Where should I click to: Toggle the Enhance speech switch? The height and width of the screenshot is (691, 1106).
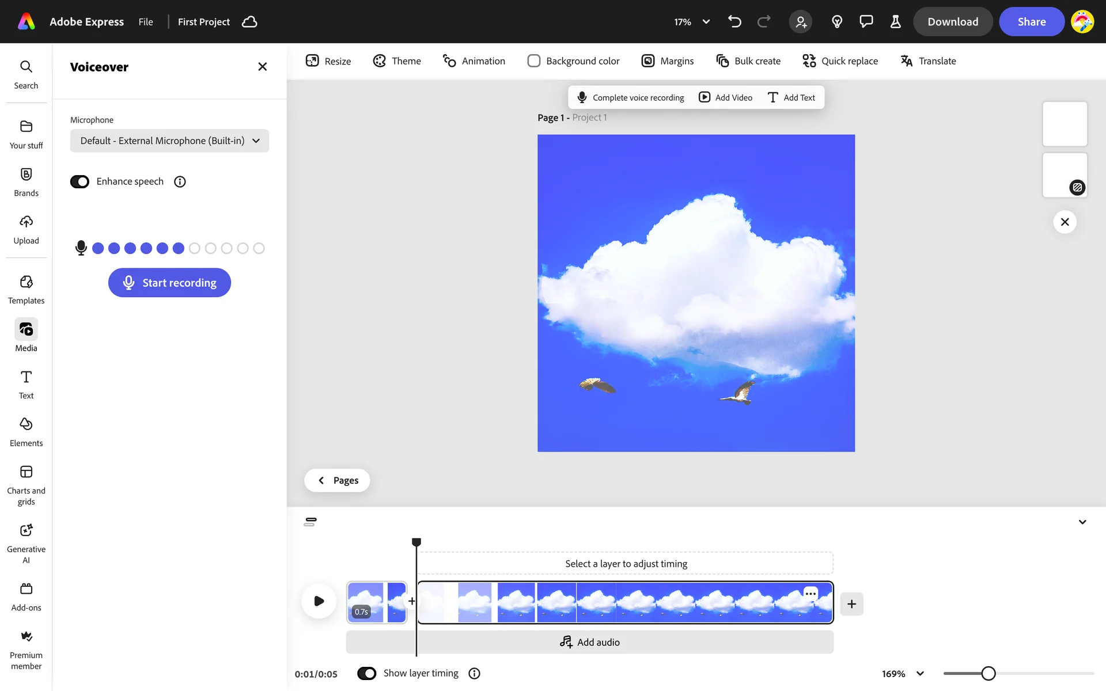pyautogui.click(x=79, y=182)
